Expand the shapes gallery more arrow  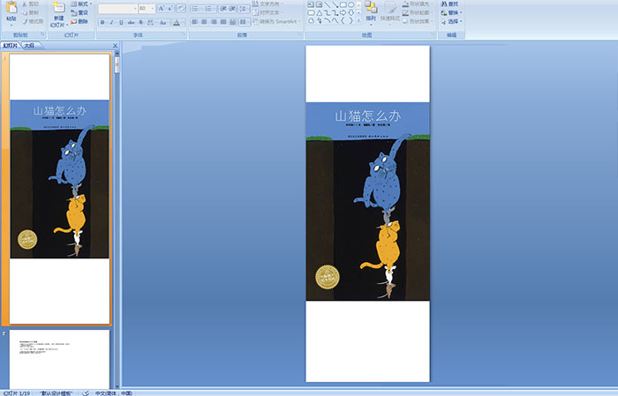pos(358,20)
